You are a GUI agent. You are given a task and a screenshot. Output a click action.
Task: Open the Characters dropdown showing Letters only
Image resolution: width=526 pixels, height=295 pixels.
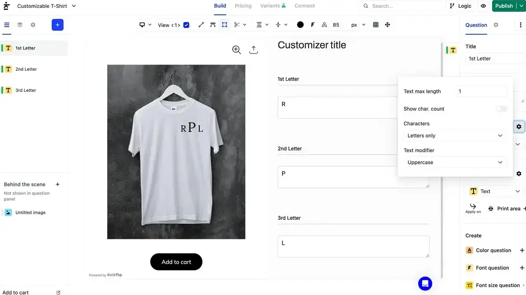click(x=455, y=136)
